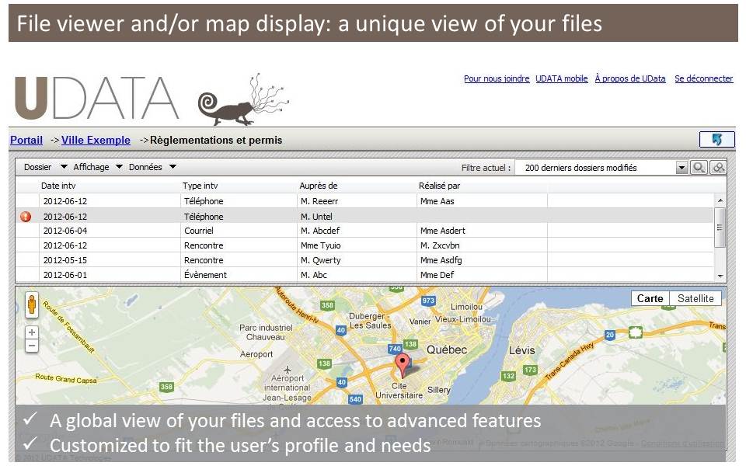
Task: Open the Dossier dropdown menu
Action: click(x=45, y=167)
